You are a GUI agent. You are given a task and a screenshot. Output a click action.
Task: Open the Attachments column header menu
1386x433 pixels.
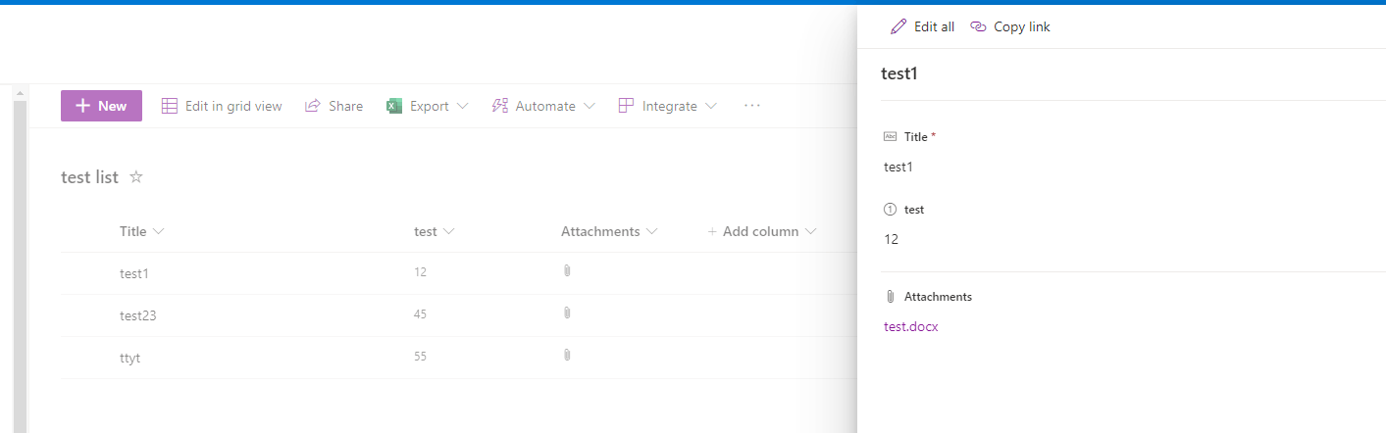click(609, 232)
